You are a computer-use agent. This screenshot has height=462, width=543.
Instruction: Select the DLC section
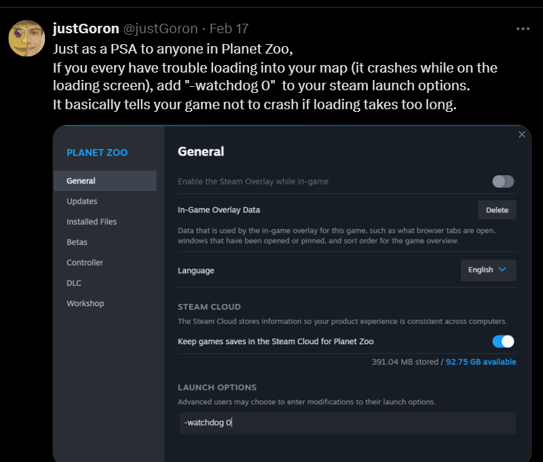click(74, 283)
